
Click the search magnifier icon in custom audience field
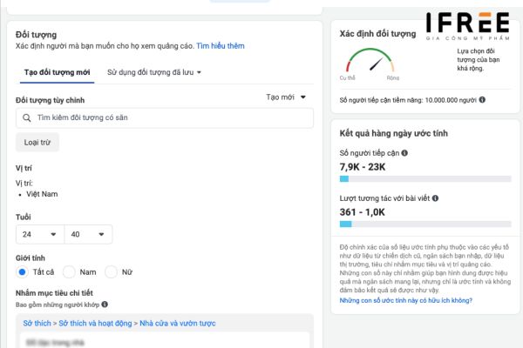click(27, 118)
